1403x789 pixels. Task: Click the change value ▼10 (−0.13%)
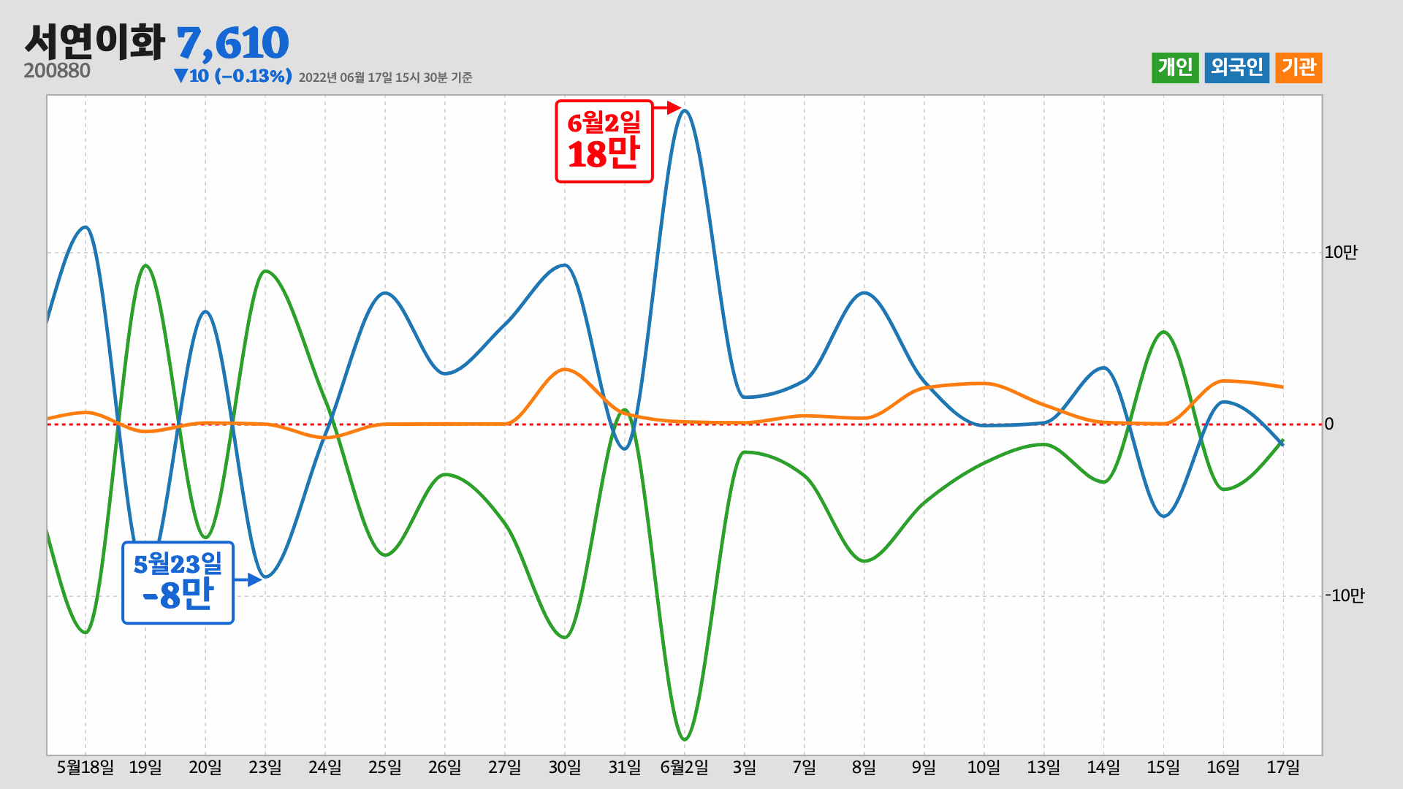(233, 76)
